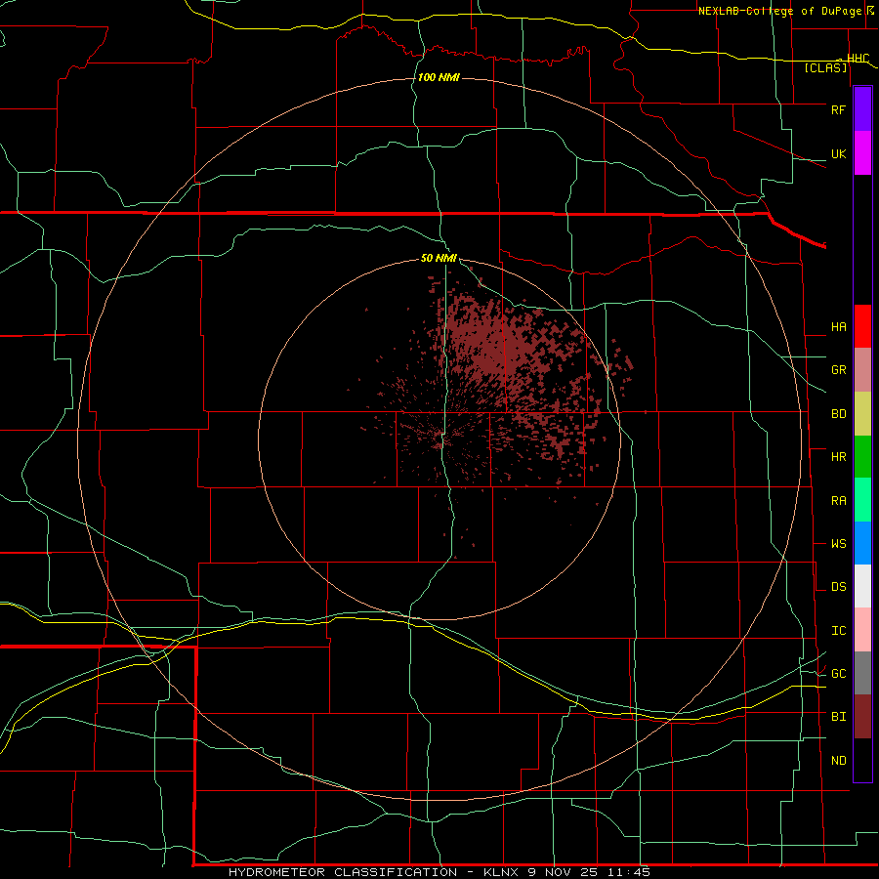Click the GR legend label
This screenshot has height=879, width=879.
coord(838,370)
